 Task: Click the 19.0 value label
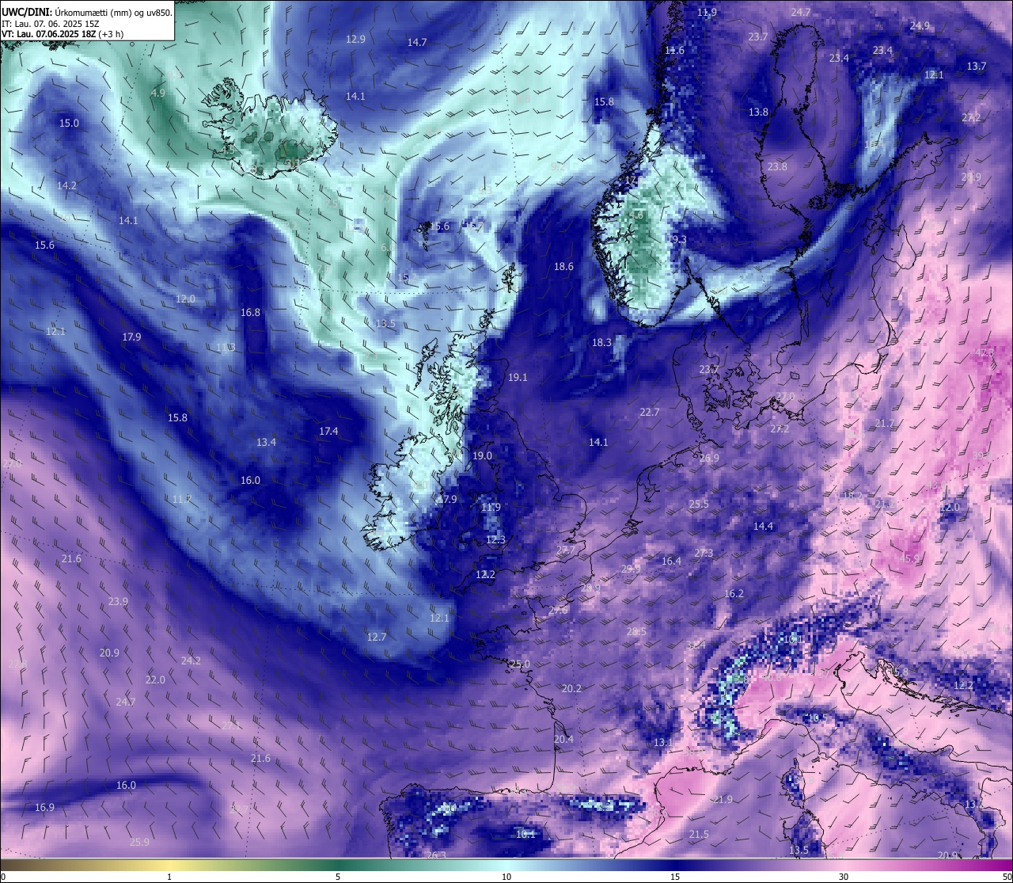coord(482,455)
